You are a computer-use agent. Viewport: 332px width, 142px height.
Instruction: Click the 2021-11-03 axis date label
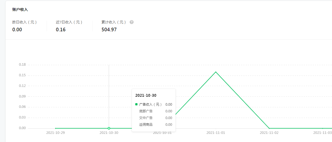click(x=322, y=133)
